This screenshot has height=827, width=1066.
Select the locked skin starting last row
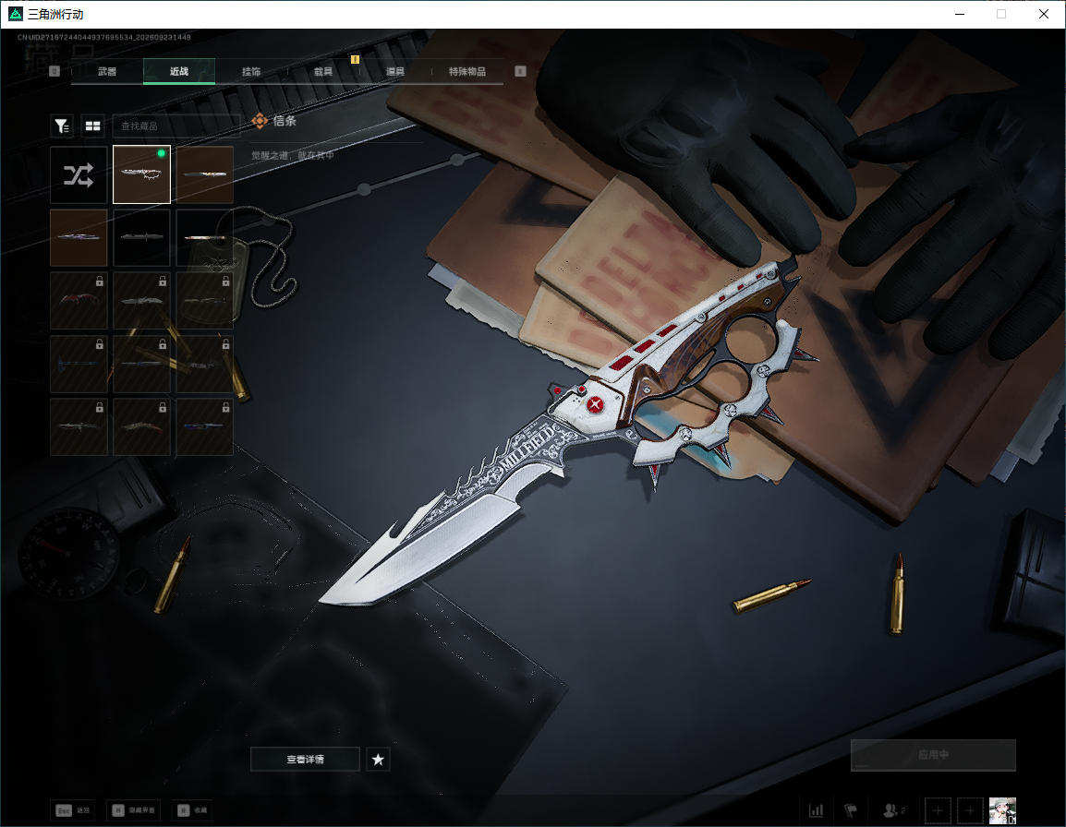pyautogui.click(x=79, y=426)
